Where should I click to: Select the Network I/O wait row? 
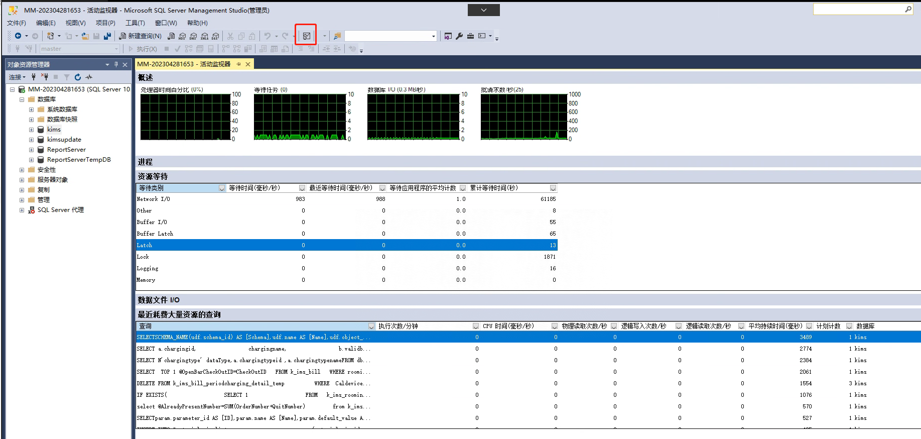click(347, 199)
